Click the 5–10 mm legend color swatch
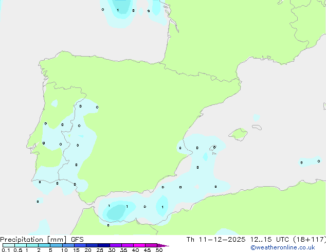Viewport: 326px width, 252px height. point(57,245)
